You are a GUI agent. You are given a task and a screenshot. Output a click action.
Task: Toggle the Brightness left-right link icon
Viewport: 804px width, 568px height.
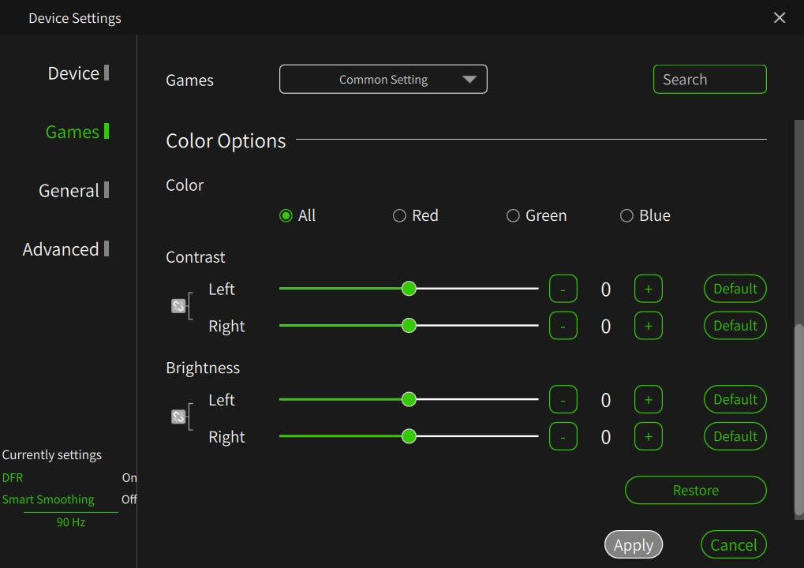point(178,417)
